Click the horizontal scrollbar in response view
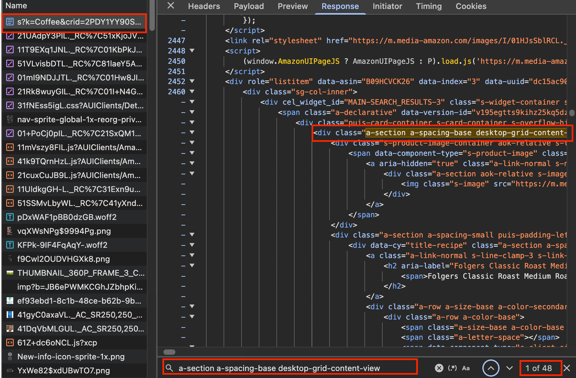This screenshot has width=576, height=378. [169, 352]
